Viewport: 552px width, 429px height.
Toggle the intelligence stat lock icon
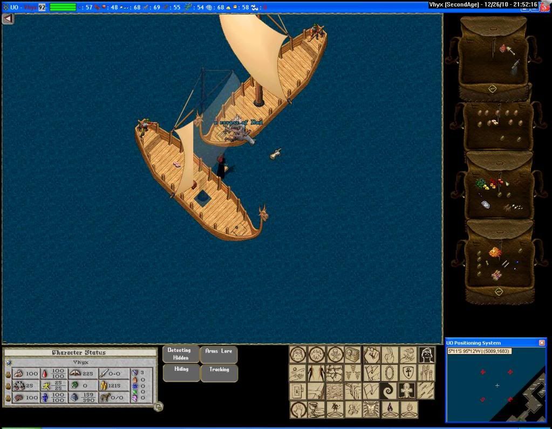coord(8,398)
